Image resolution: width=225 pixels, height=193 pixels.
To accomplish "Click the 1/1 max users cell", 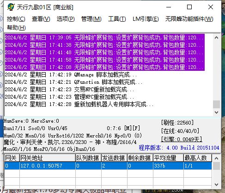I will [198, 166].
